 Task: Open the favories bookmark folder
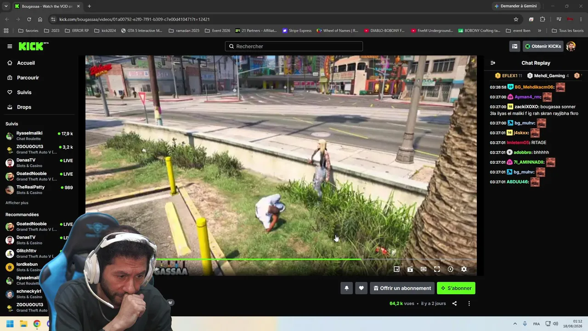click(28, 31)
